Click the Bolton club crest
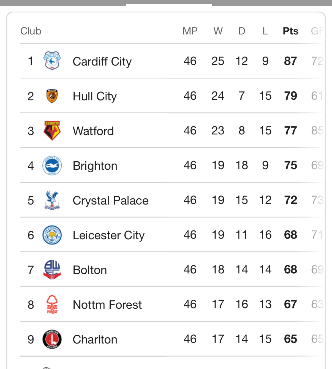Viewport: 332px width, 369px height. coord(52,270)
